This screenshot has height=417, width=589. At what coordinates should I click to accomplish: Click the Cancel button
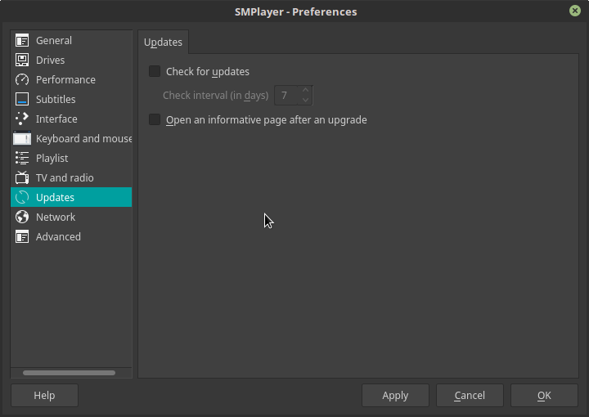(x=470, y=396)
